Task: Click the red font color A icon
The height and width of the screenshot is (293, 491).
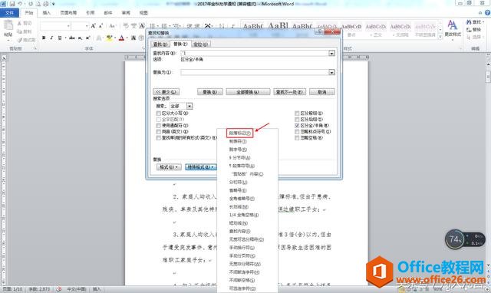Action: coord(121,38)
